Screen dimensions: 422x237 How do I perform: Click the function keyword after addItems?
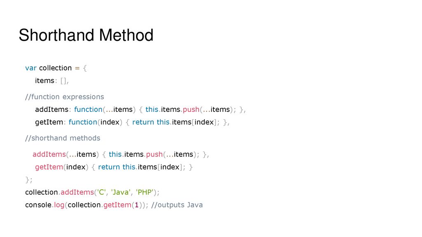click(x=88, y=109)
